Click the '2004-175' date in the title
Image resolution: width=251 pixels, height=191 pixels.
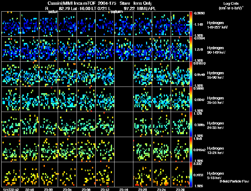click(x=107, y=3)
